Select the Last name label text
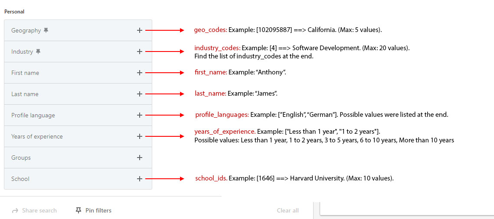Screen dimensions: 494x219 25,94
